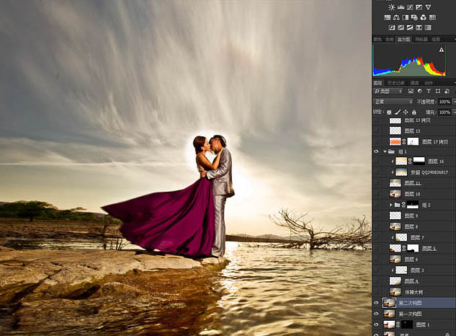Expand the 组 2 group triangle
The height and width of the screenshot is (336, 456).
(x=391, y=205)
